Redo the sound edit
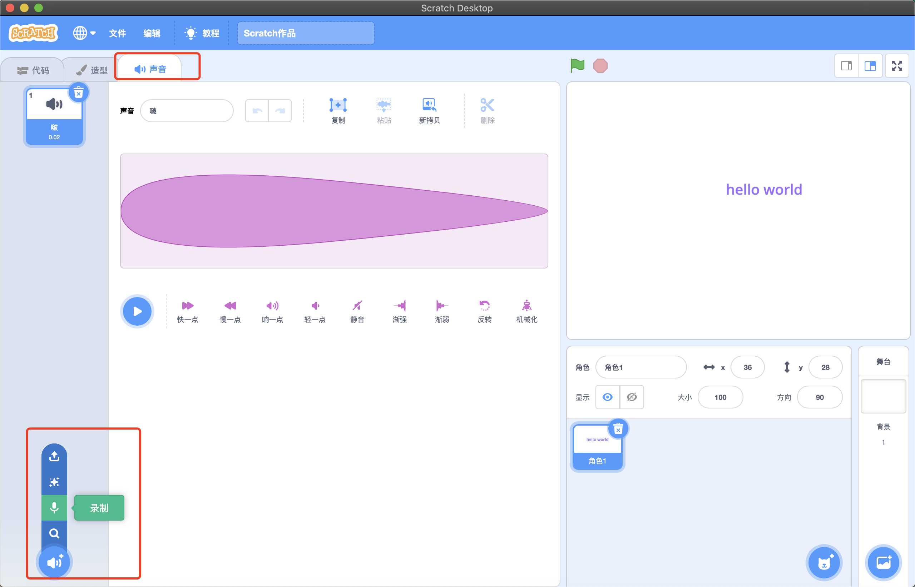Screen dimensions: 915x587 pyautogui.click(x=280, y=111)
